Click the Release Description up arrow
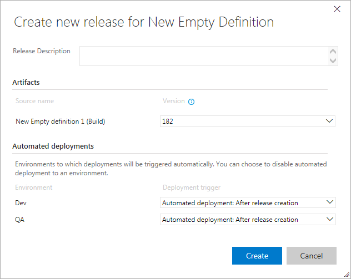The width and height of the screenshot is (351, 279). click(x=333, y=52)
